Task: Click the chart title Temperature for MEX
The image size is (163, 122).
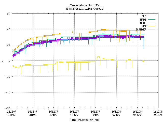Action: tap(85, 5)
